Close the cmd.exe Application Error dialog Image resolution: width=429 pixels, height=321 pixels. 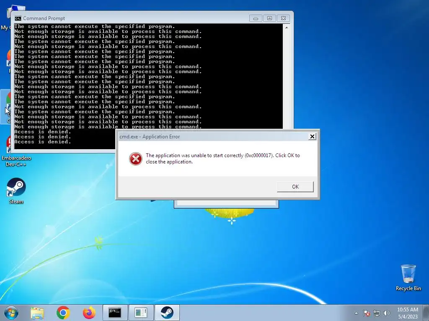pyautogui.click(x=312, y=137)
